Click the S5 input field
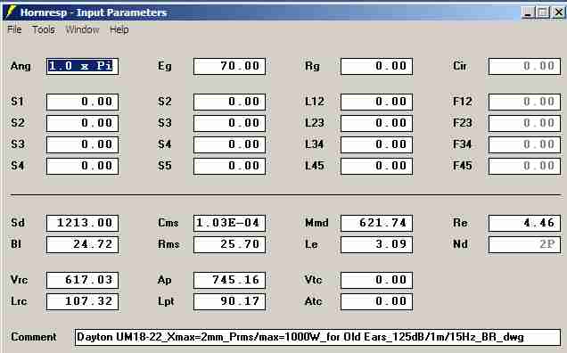567x353 pixels. pyautogui.click(x=229, y=166)
